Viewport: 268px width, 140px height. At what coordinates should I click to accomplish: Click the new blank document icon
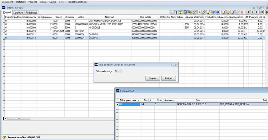coord(223,12)
